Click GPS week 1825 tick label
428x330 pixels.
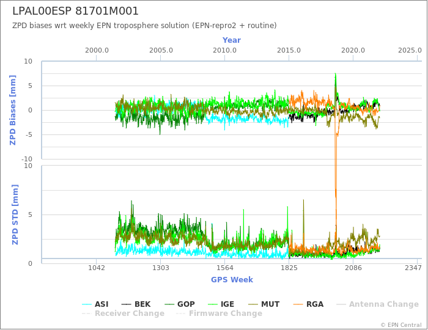tap(289, 268)
